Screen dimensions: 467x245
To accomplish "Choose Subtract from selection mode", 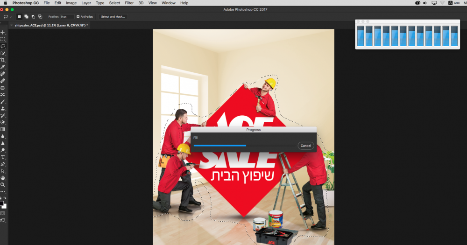I will pos(33,17).
